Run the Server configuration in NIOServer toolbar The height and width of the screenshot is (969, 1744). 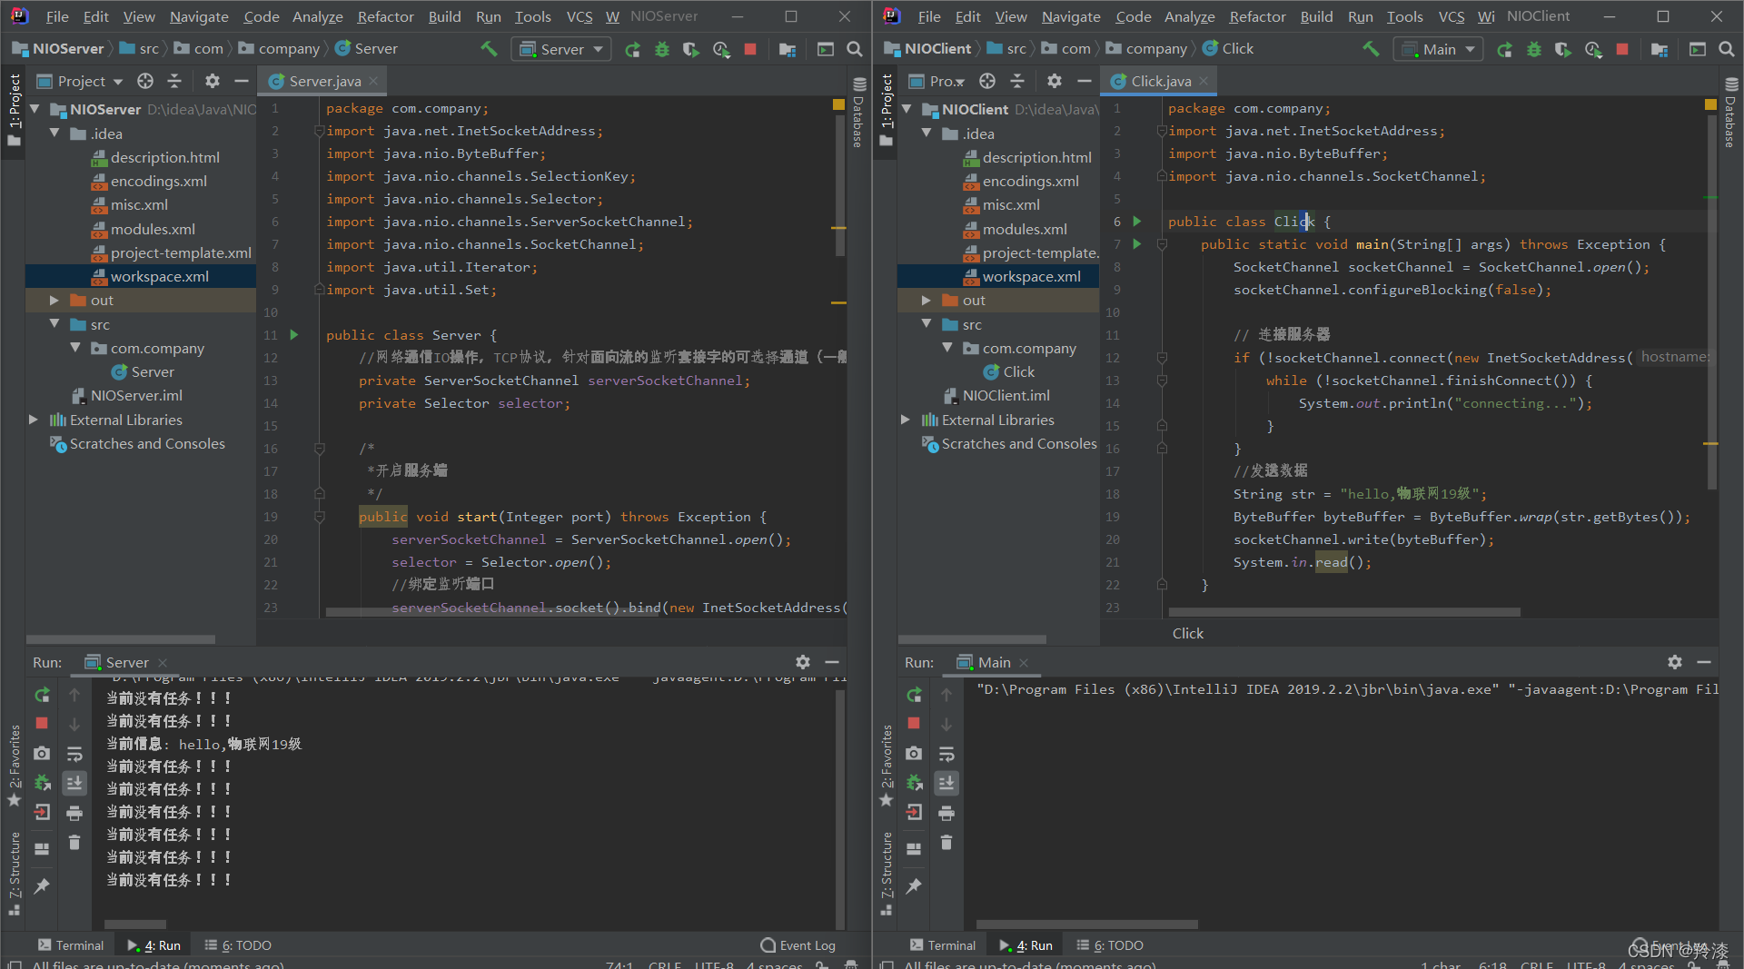[x=633, y=49]
